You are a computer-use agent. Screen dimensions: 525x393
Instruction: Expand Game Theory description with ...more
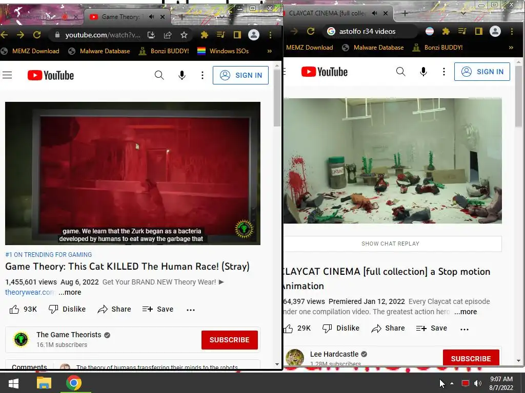tap(70, 292)
